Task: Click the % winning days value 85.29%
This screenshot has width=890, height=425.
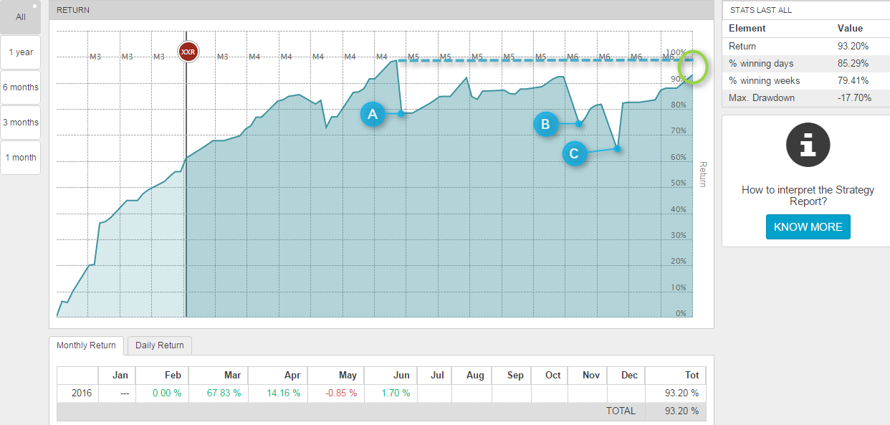Action: [853, 63]
